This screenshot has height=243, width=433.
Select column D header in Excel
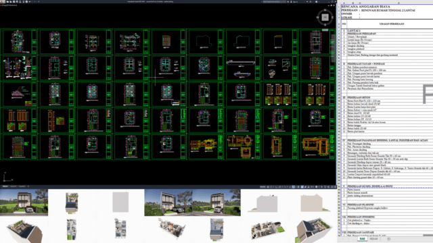coord(398,3)
